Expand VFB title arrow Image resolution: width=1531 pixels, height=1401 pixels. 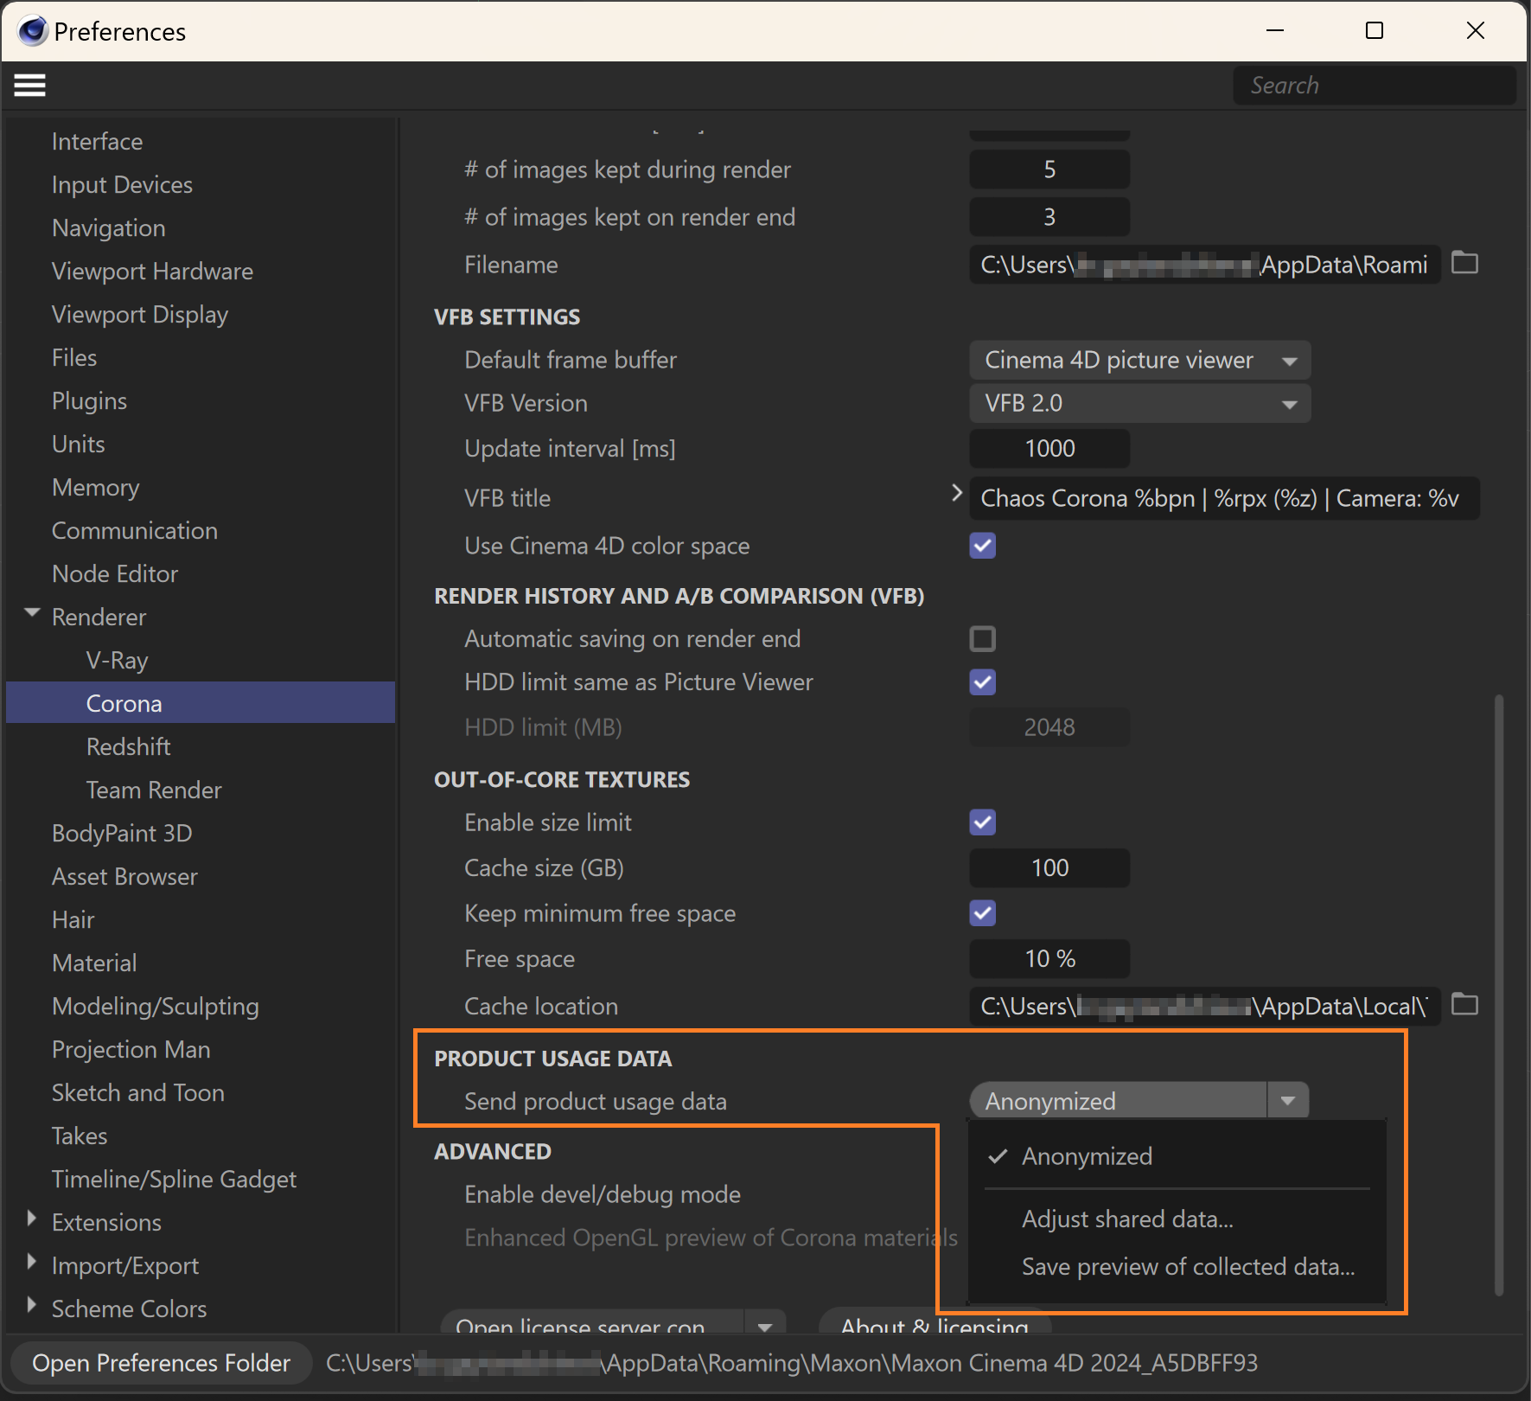pyautogui.click(x=956, y=493)
